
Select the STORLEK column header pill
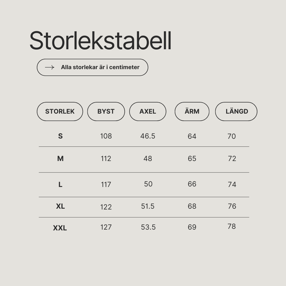click(x=60, y=111)
